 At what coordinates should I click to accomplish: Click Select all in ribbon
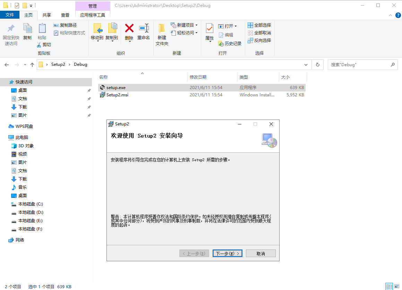[x=259, y=25]
